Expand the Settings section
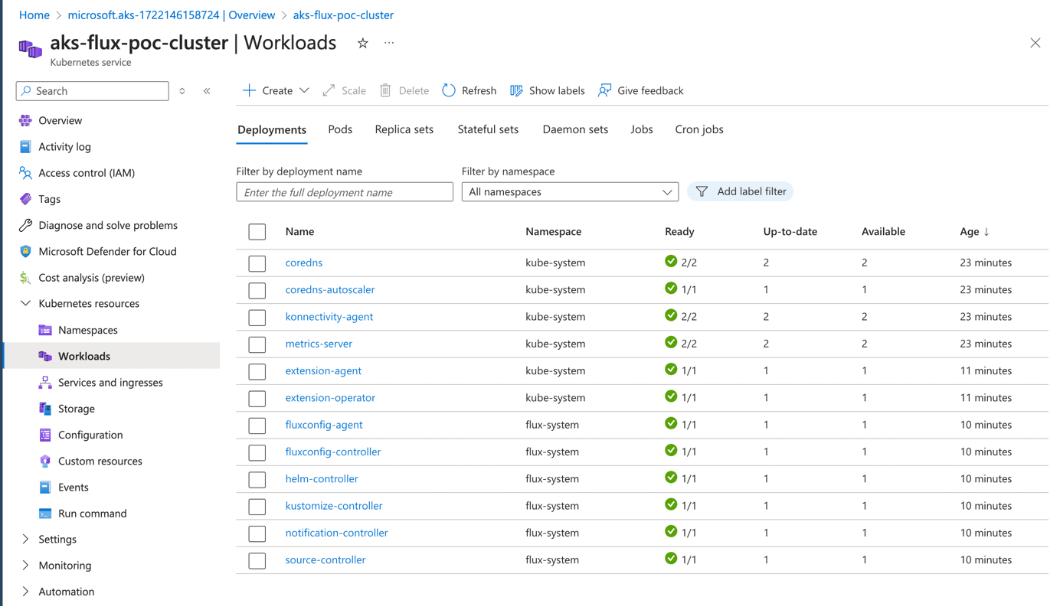Viewport: 1060px width, 610px height. 25,540
